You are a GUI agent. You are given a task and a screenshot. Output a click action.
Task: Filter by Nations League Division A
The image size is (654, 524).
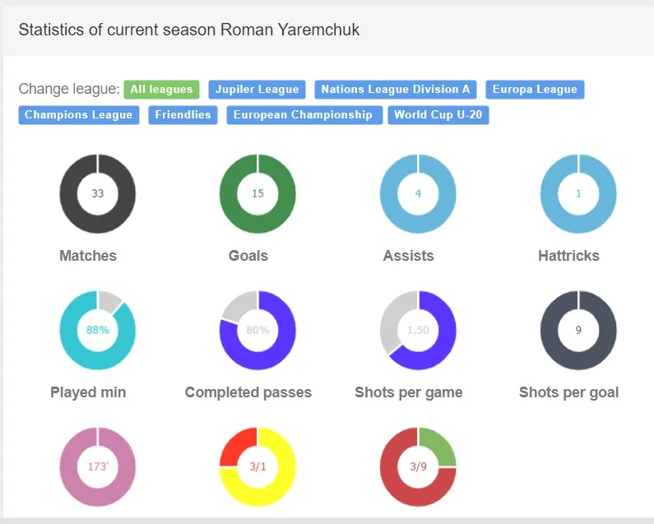396,90
